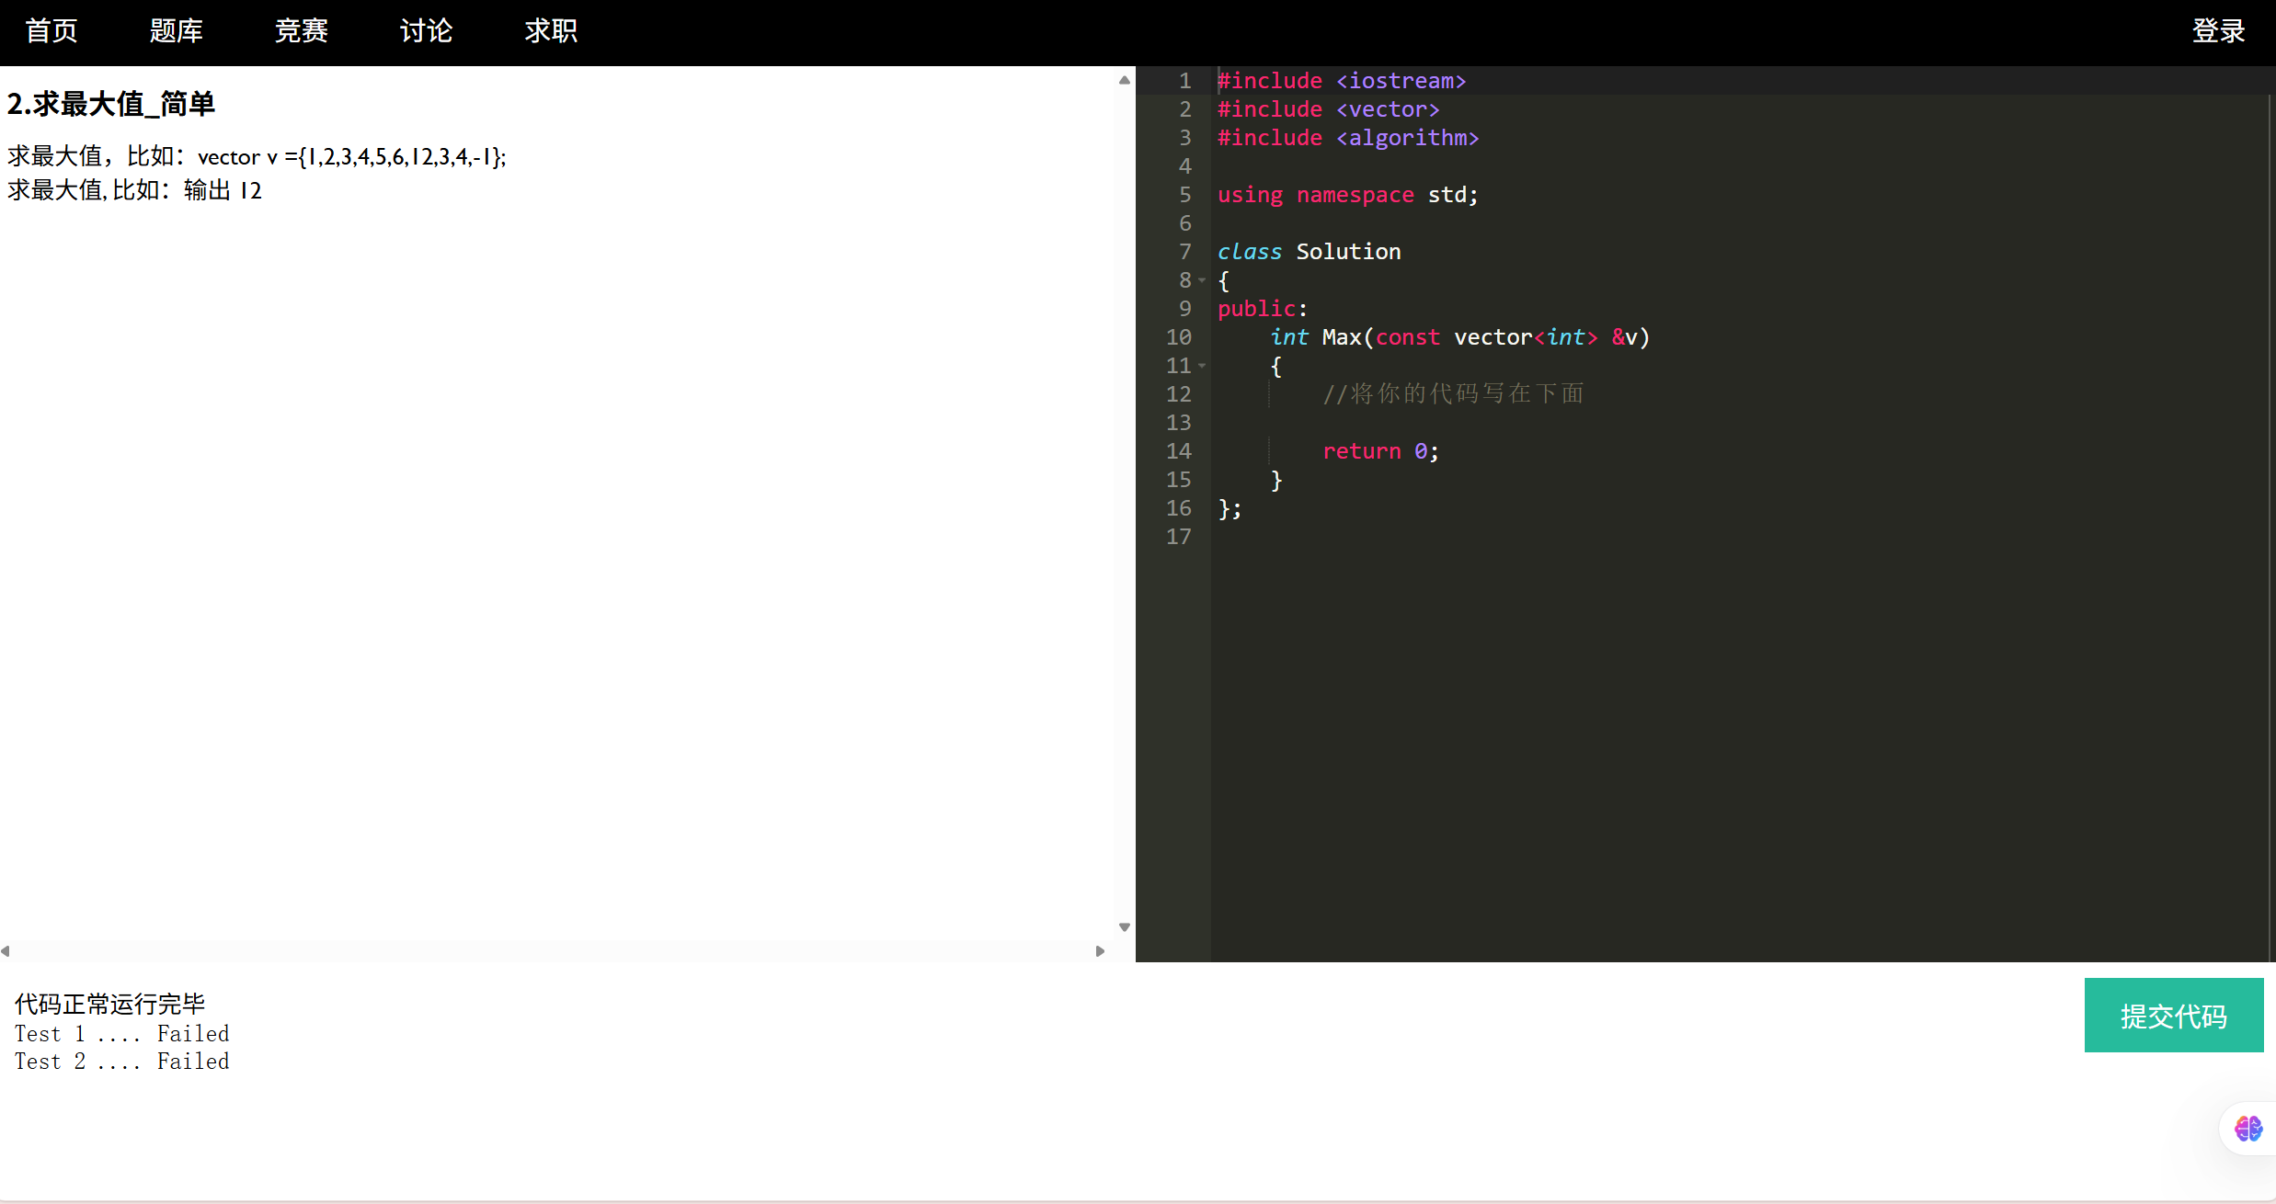
Task: Click the brain assistant floating icon
Action: tap(2247, 1128)
